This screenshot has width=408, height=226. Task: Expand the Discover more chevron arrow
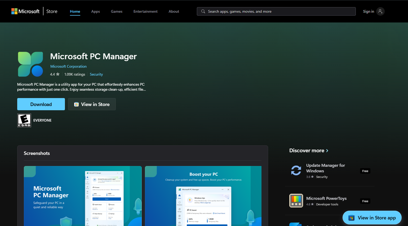[327, 150]
